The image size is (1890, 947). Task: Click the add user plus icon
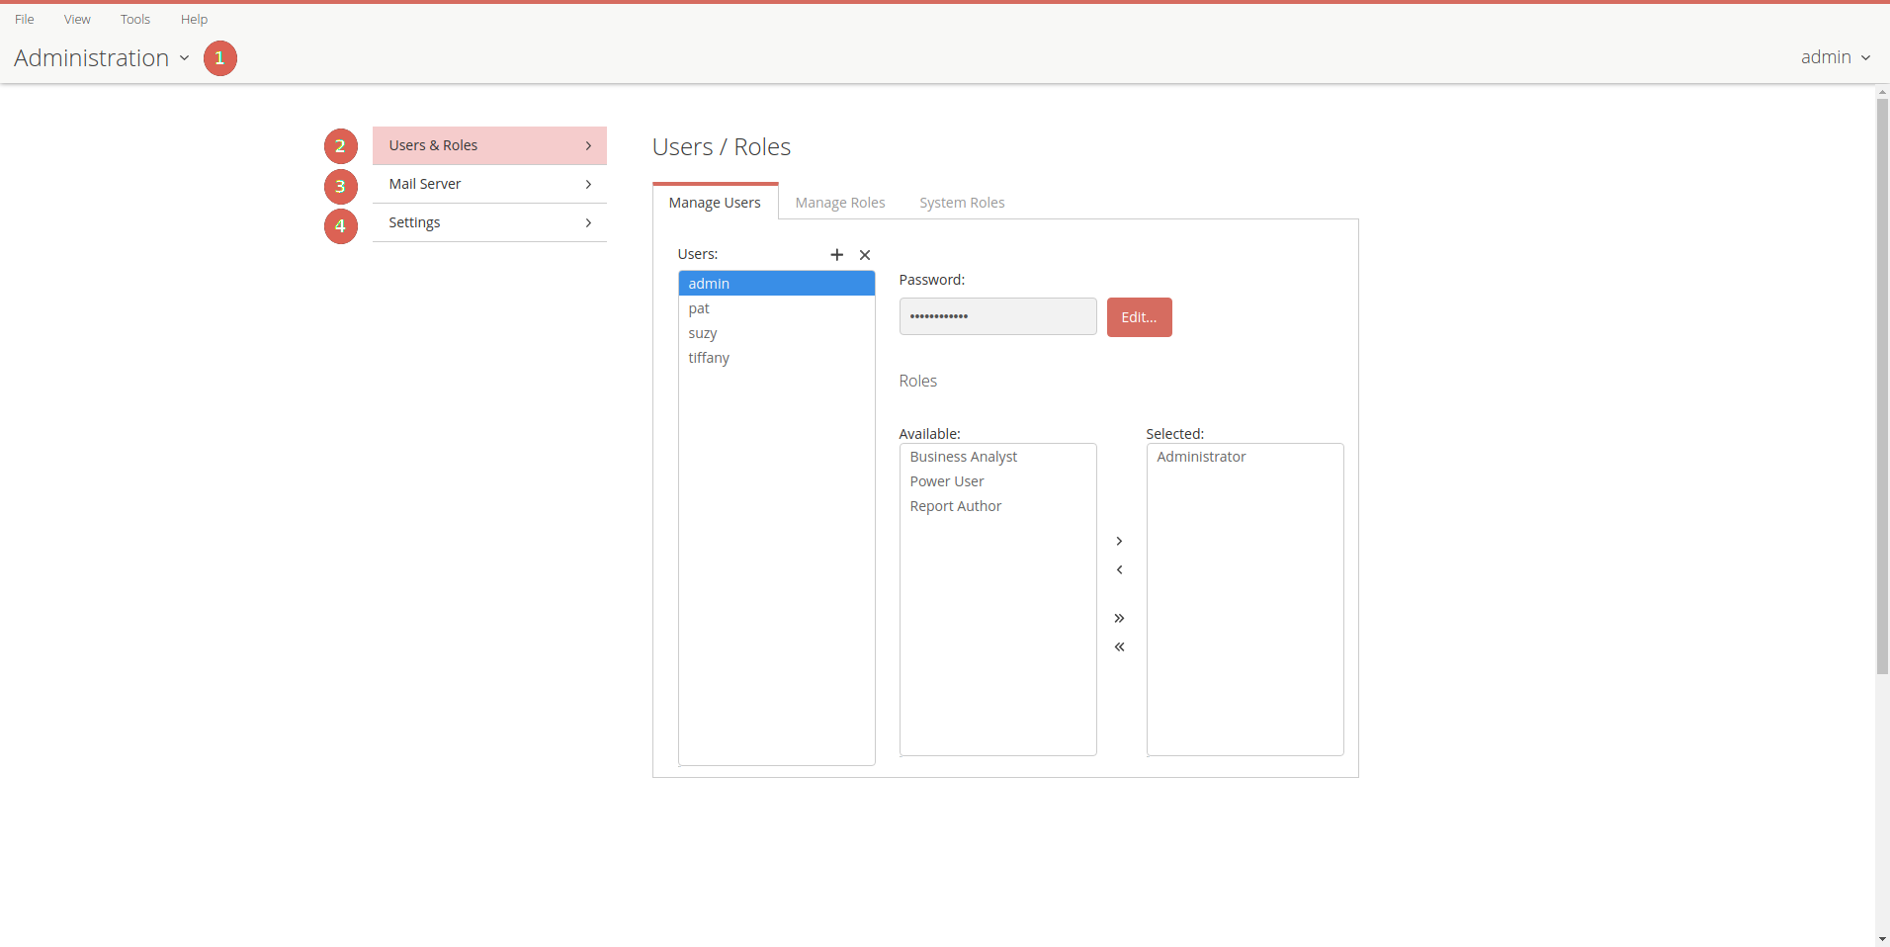(x=836, y=255)
